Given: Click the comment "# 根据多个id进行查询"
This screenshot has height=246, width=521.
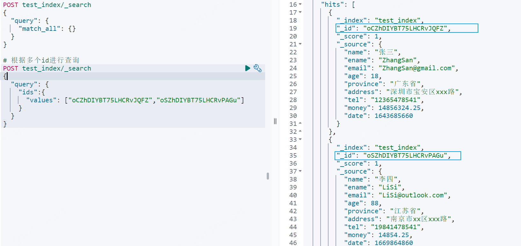Looking at the screenshot, I should click(41, 60).
